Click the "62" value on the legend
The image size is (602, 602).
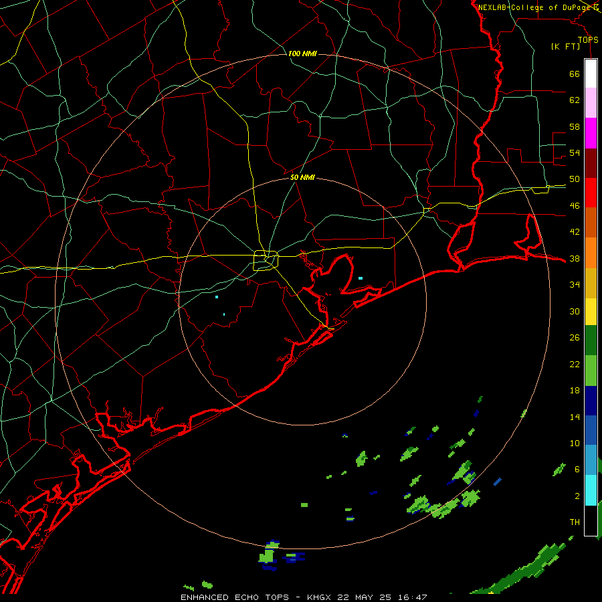coord(575,100)
